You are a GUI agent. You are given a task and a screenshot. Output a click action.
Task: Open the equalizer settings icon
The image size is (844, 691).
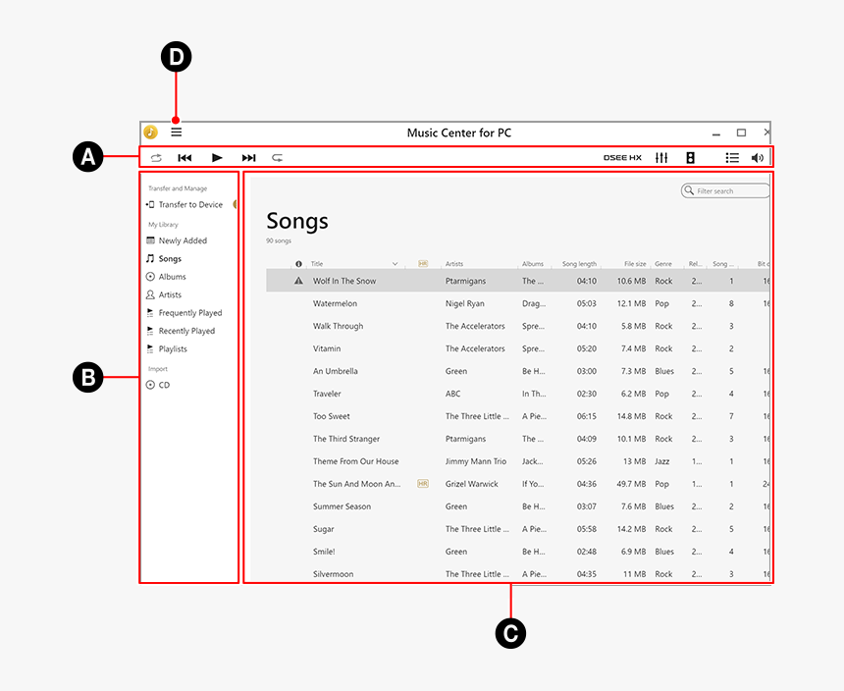click(x=661, y=158)
